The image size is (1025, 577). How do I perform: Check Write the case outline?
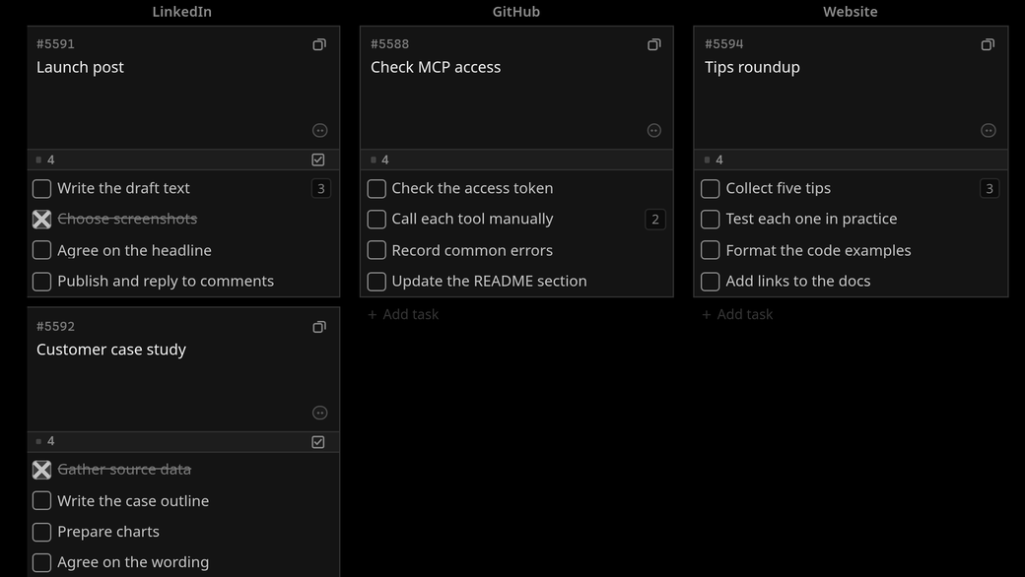point(41,500)
